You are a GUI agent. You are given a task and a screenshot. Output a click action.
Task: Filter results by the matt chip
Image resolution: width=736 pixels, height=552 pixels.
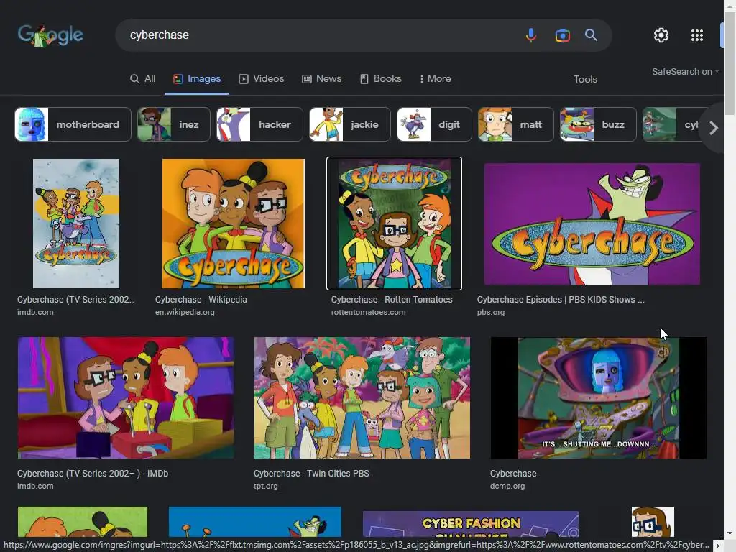[x=516, y=124]
